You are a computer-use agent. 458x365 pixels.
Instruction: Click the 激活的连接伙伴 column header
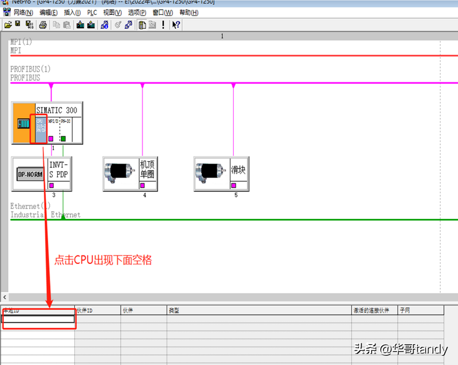(374, 310)
